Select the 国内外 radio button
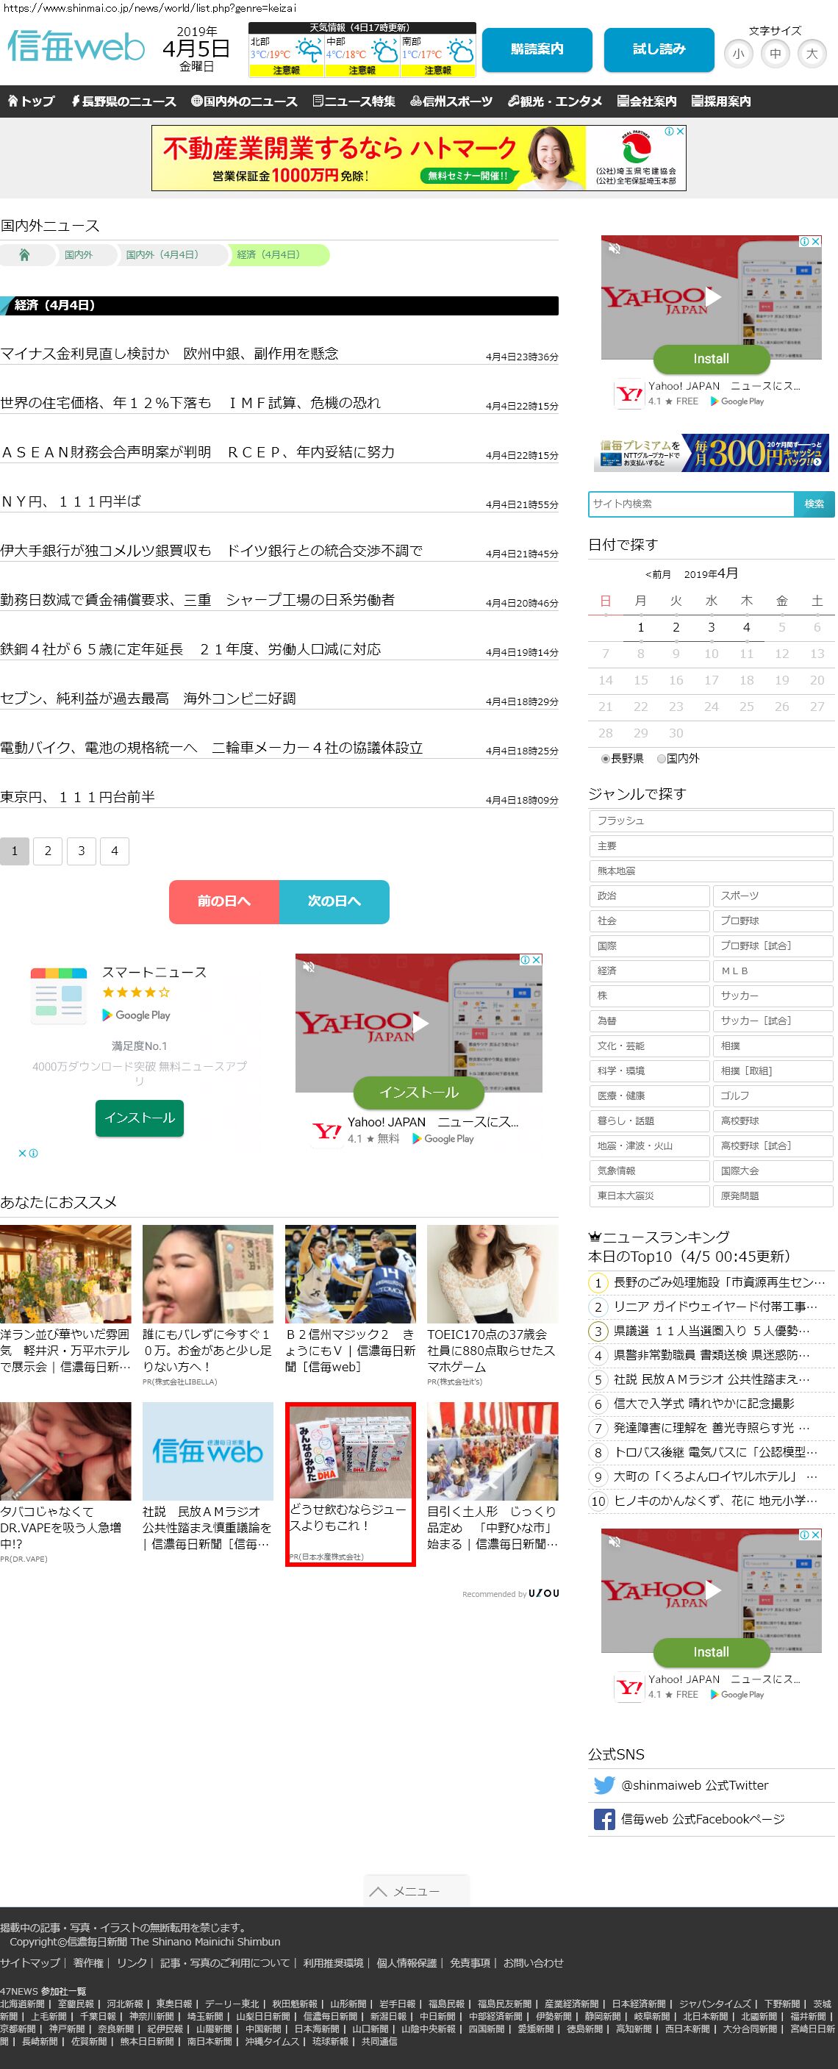838x2069 pixels. click(x=662, y=758)
